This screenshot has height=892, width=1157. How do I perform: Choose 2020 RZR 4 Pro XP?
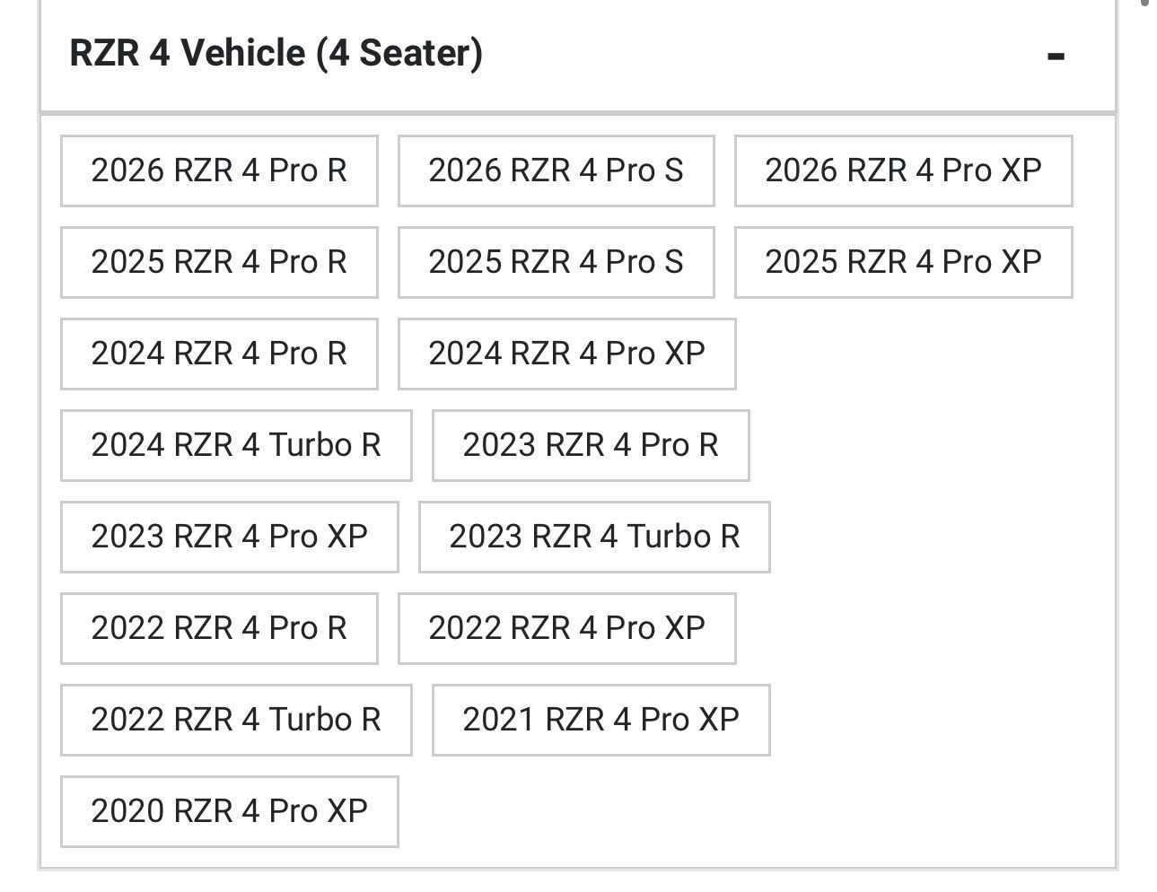click(x=229, y=811)
